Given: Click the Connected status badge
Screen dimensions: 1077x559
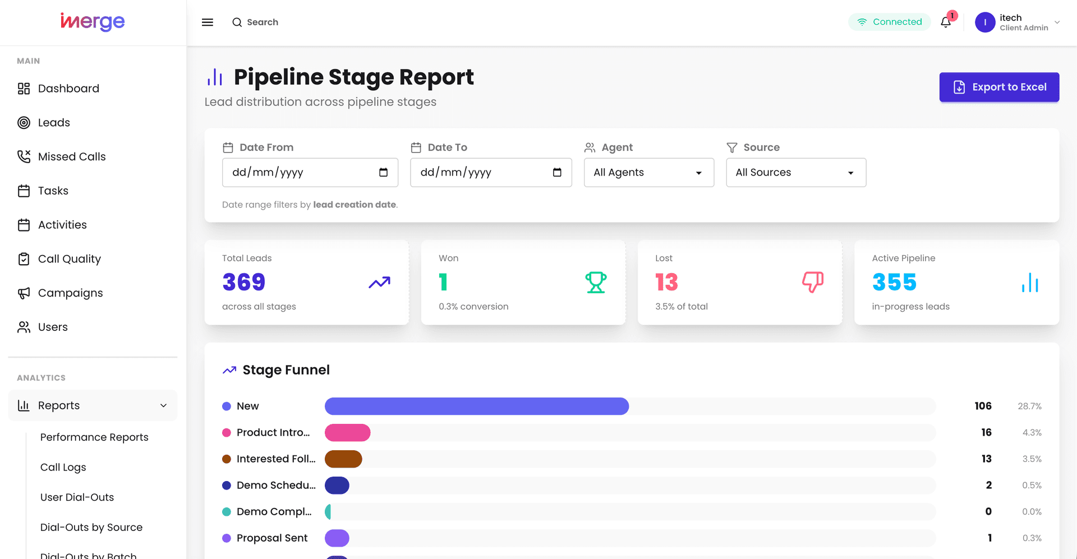Looking at the screenshot, I should [x=889, y=22].
